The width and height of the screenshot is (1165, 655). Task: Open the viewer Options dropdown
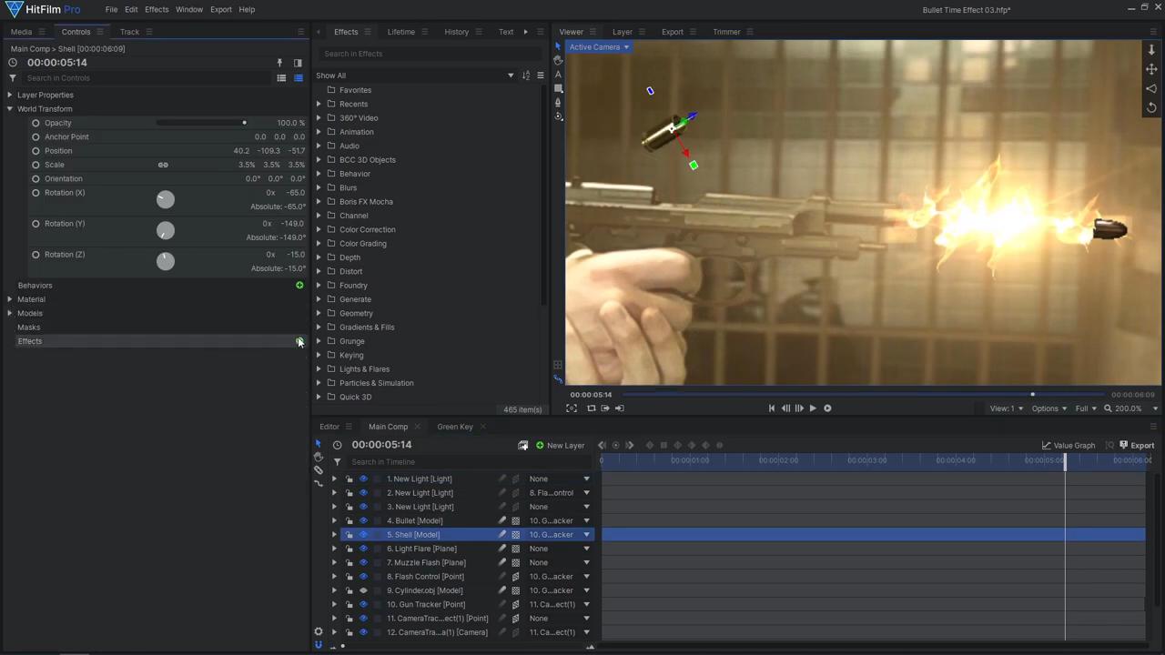click(1048, 408)
